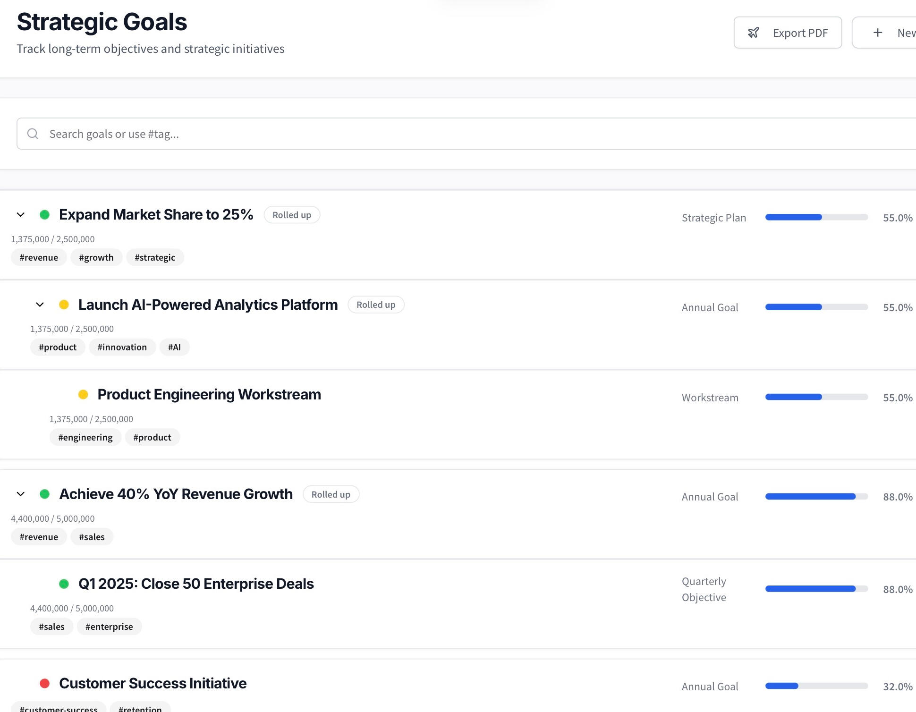Click the #growth tag chip
The height and width of the screenshot is (712, 916).
click(x=96, y=257)
